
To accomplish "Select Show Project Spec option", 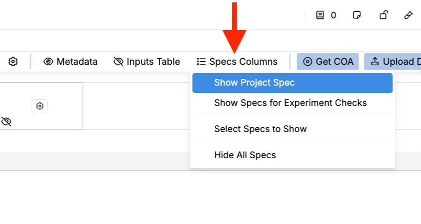I will (255, 83).
